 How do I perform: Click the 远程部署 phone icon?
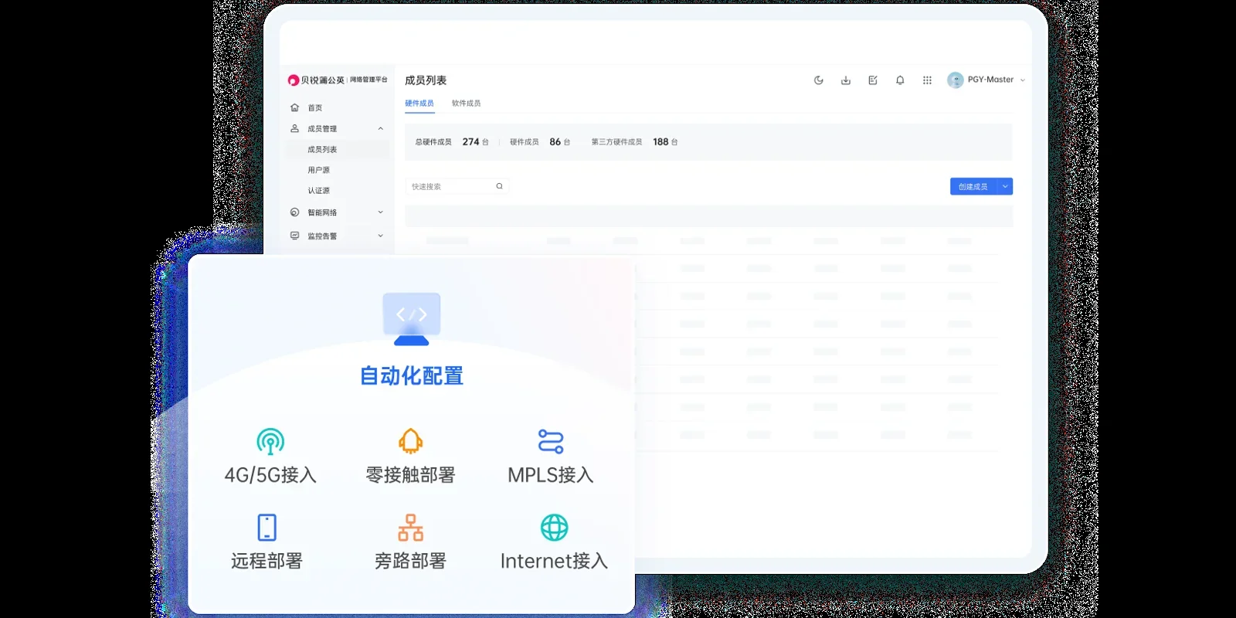267,528
